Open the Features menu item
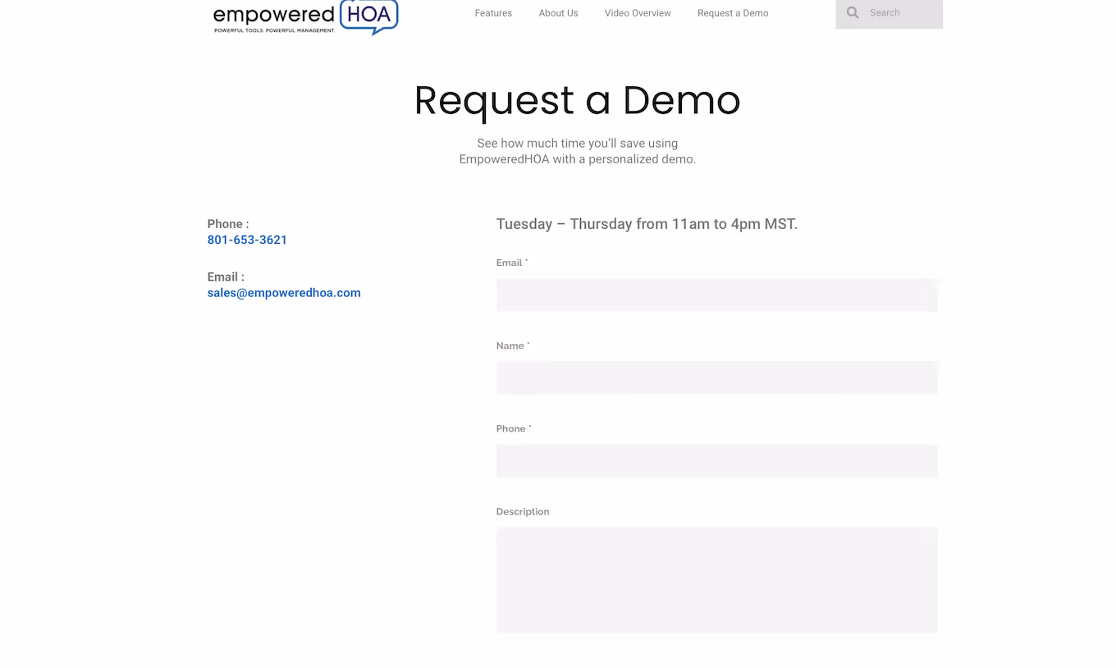This screenshot has width=1116, height=668. [493, 13]
